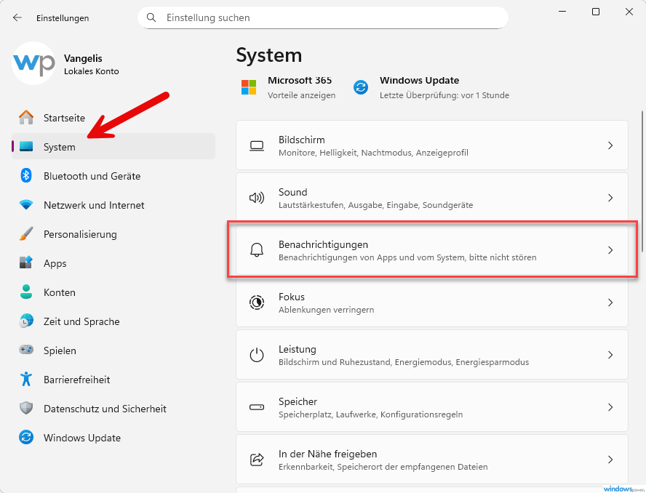
Task: Click the Startseite home icon
Action: 26,118
